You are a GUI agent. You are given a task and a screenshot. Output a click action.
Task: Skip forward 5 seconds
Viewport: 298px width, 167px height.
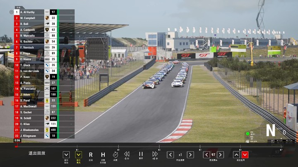tap(155, 154)
